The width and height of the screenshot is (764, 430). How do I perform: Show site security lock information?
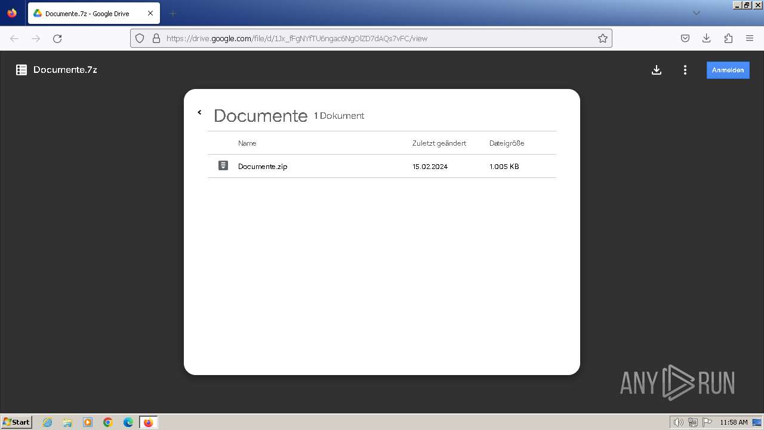[x=156, y=38]
